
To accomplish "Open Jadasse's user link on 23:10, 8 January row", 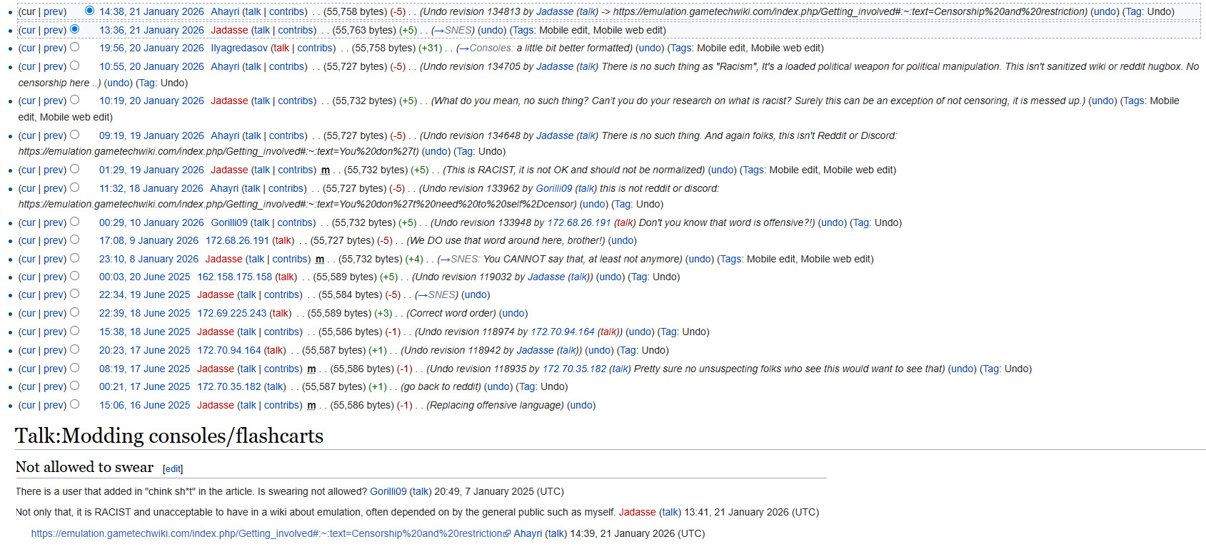I will (x=224, y=259).
